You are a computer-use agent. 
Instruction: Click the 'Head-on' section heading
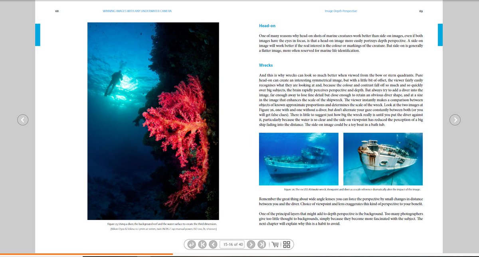(x=267, y=26)
